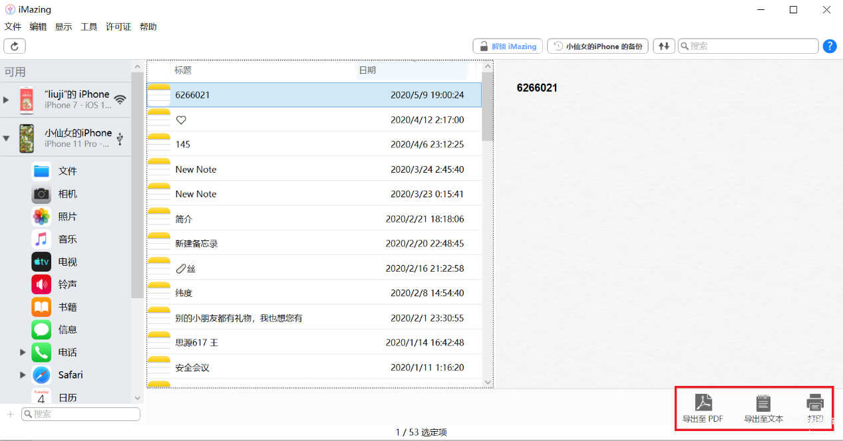The width and height of the screenshot is (843, 441).
Task: Open Photos in the sidebar
Action: click(41, 217)
